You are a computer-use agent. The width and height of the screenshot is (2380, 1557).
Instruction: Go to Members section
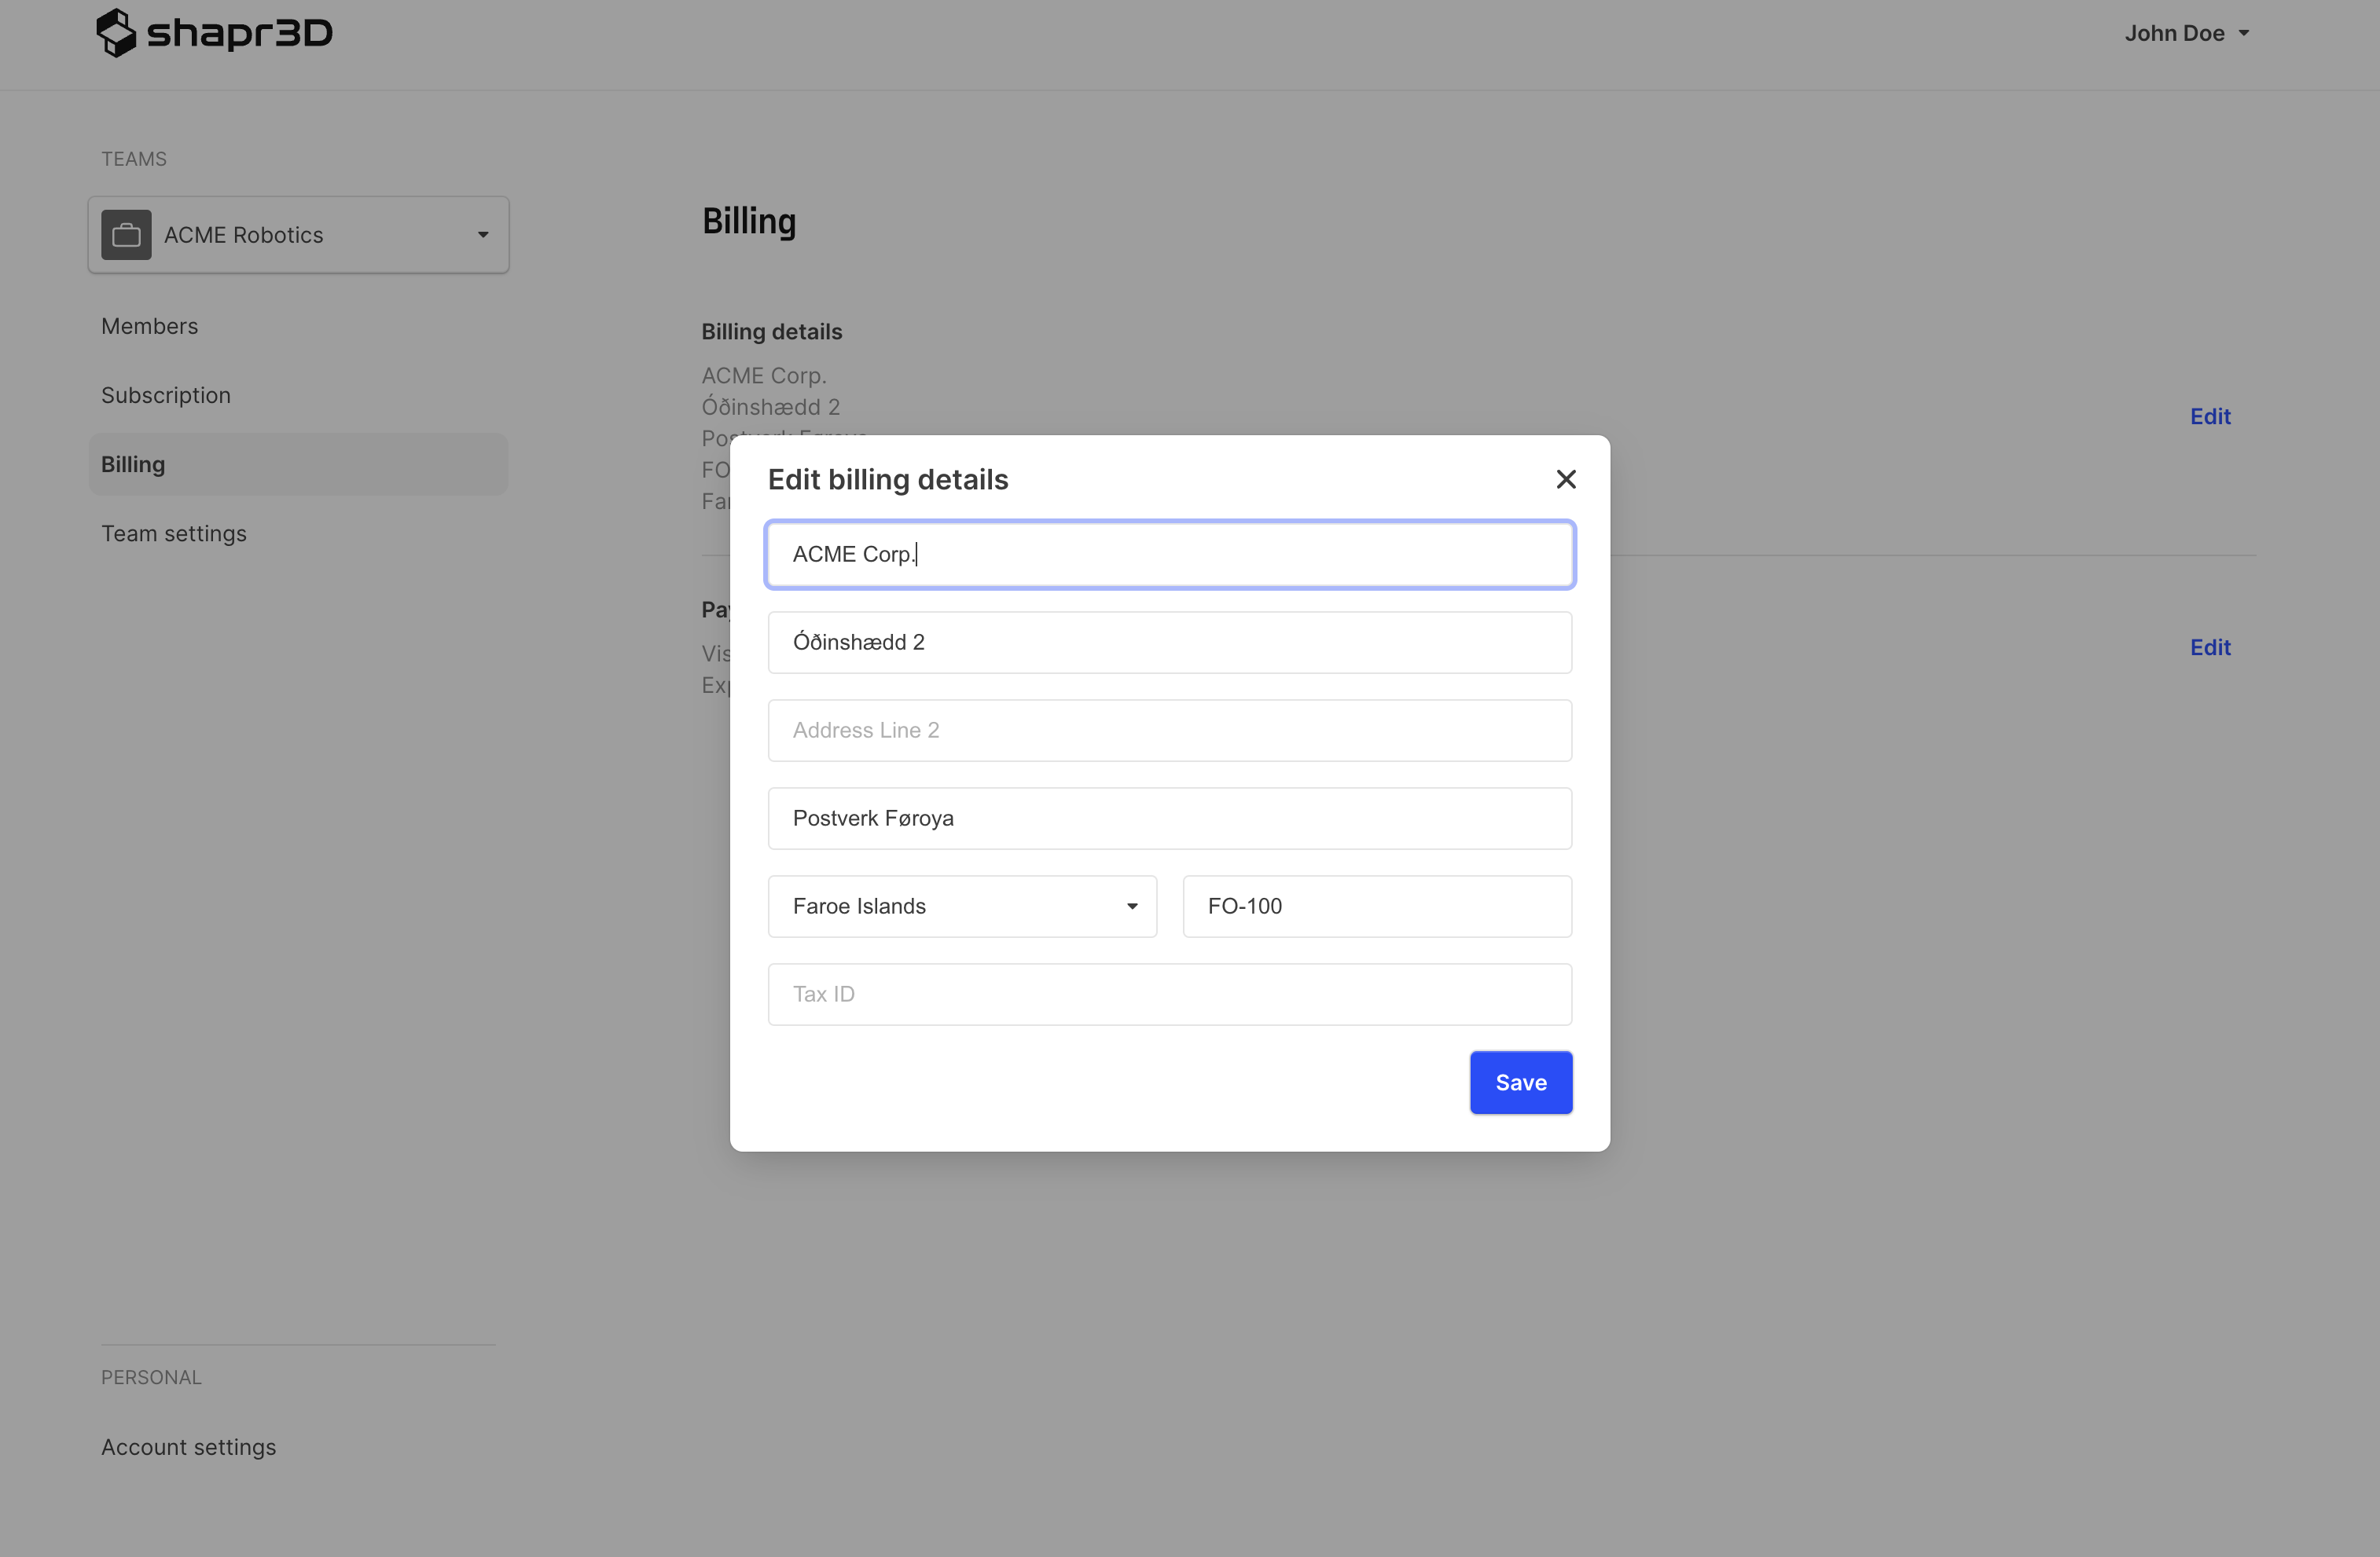(x=149, y=326)
